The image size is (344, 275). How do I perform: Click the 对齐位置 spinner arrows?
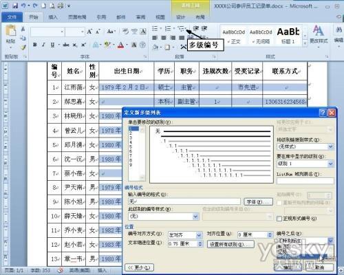[x=270, y=234]
